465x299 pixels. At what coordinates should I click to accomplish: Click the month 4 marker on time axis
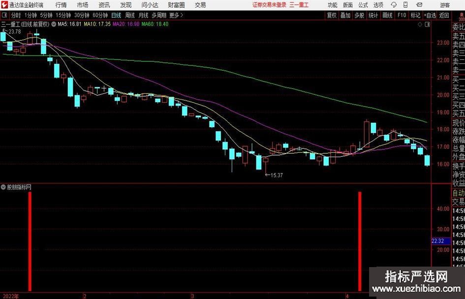tap(347, 296)
